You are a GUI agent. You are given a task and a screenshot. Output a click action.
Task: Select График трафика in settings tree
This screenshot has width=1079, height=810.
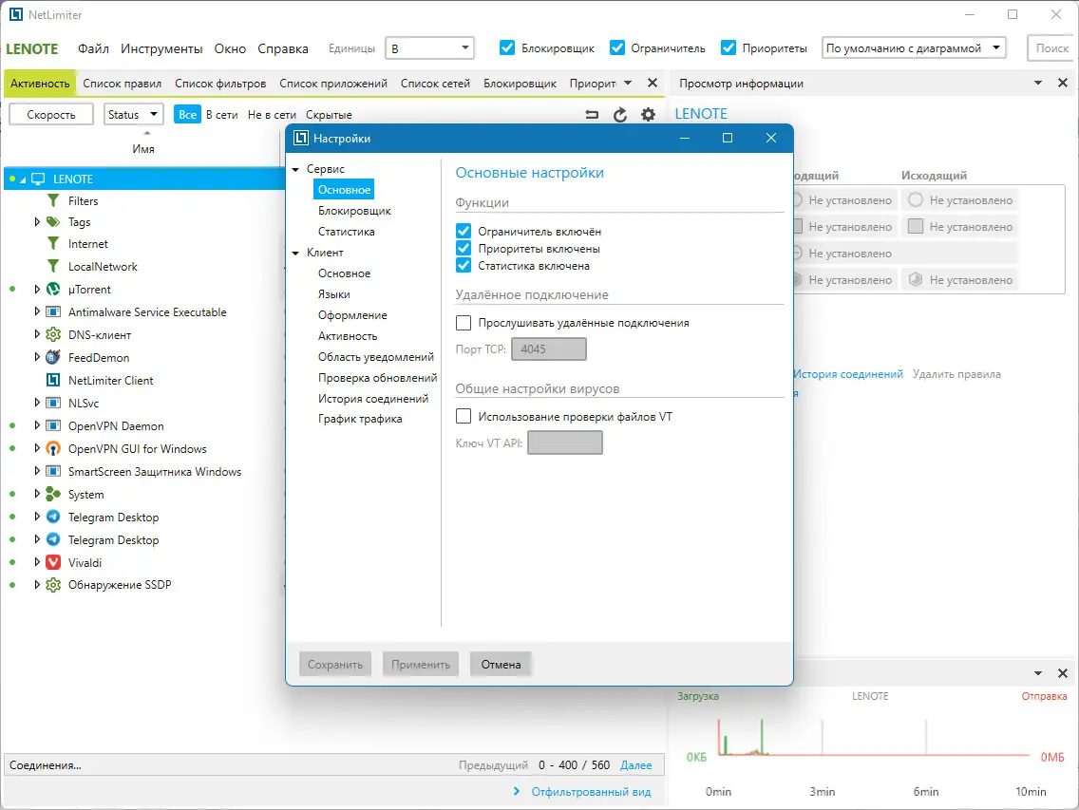point(360,419)
